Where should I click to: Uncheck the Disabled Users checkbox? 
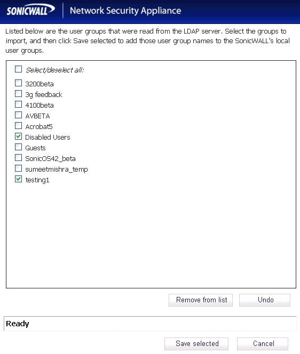point(18,136)
